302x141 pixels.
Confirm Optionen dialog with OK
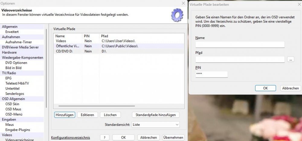pos(124,138)
